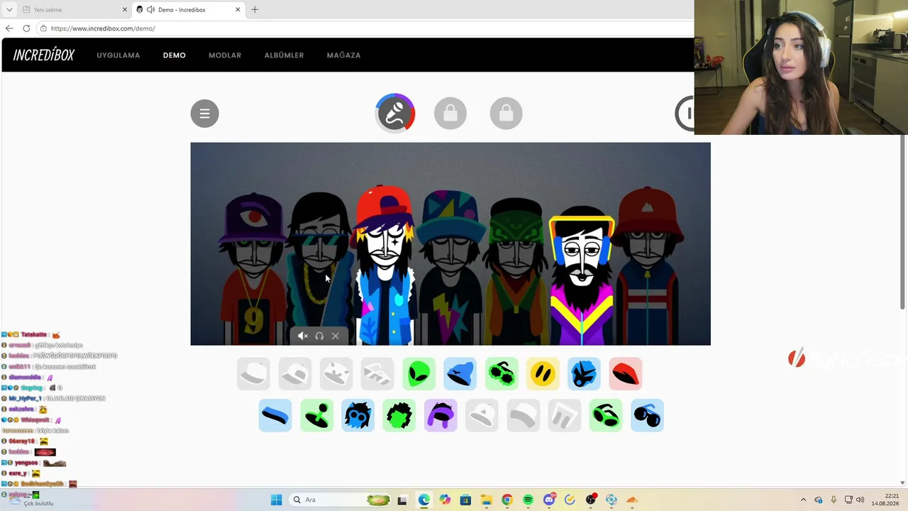The height and width of the screenshot is (511, 908).
Task: Close the Demo - Incredibox tab
Action: pos(238,9)
